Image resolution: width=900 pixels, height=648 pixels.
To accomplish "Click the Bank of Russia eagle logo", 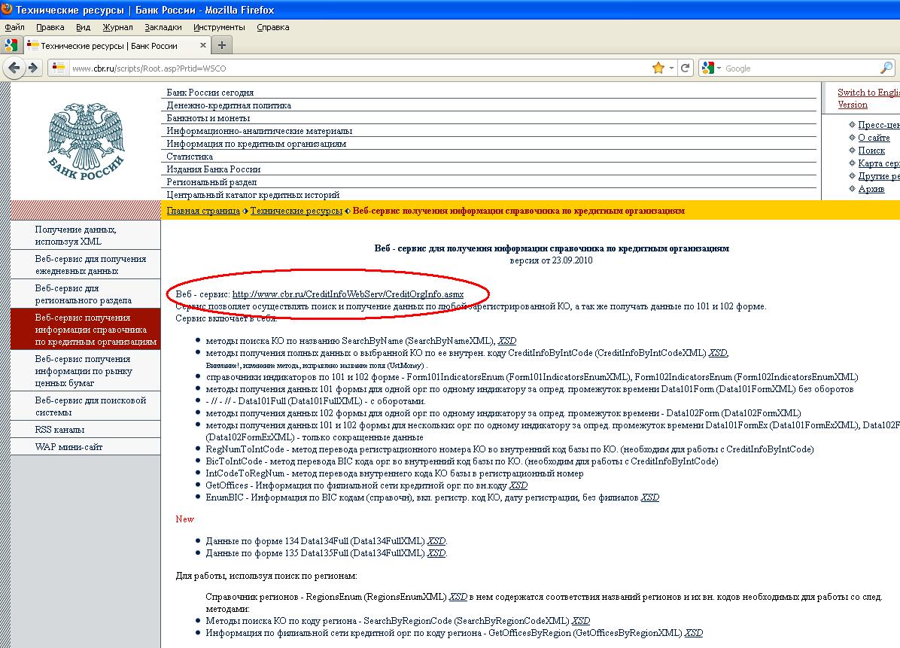I will (x=86, y=141).
